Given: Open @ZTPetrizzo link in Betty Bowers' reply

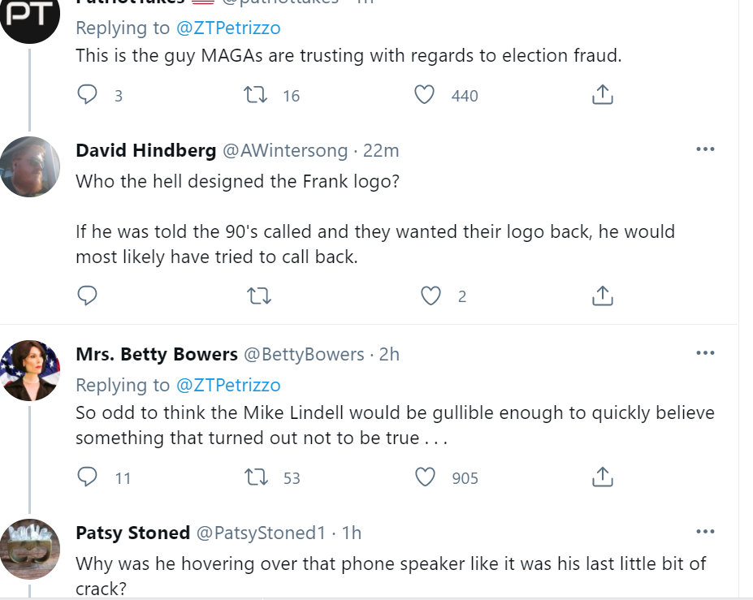Looking at the screenshot, I should tap(228, 385).
